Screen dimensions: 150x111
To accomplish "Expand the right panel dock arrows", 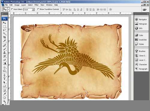I will click(x=148, y=14).
